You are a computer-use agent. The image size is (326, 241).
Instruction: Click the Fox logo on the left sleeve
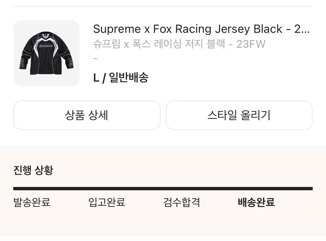[22, 63]
